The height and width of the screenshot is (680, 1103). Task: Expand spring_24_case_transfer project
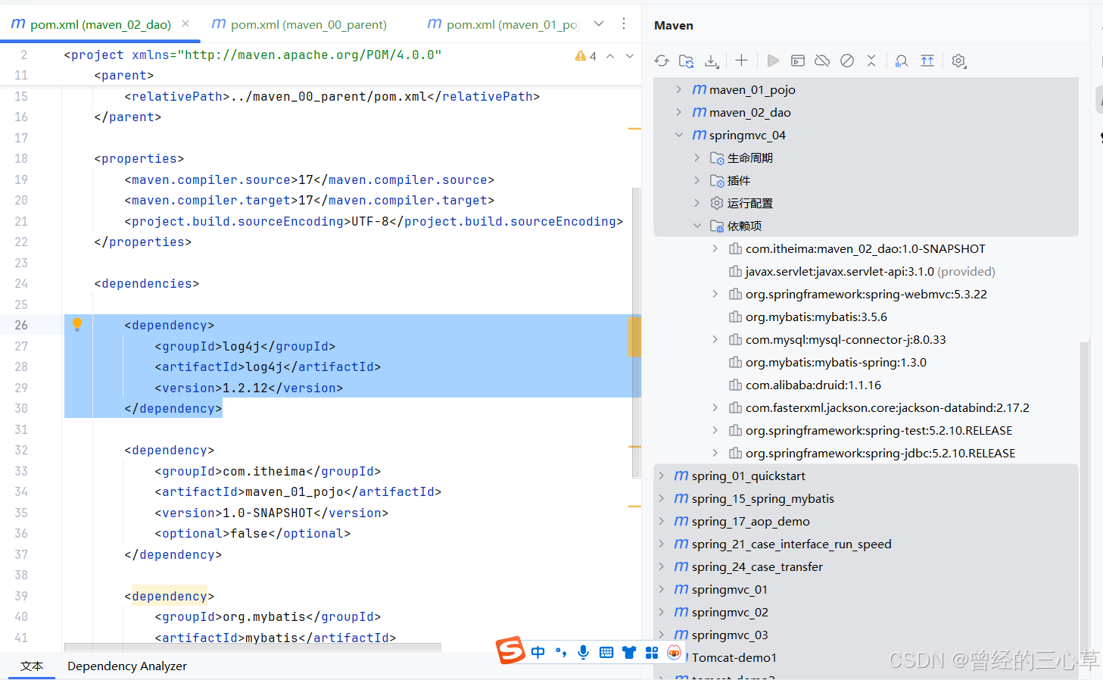click(661, 566)
